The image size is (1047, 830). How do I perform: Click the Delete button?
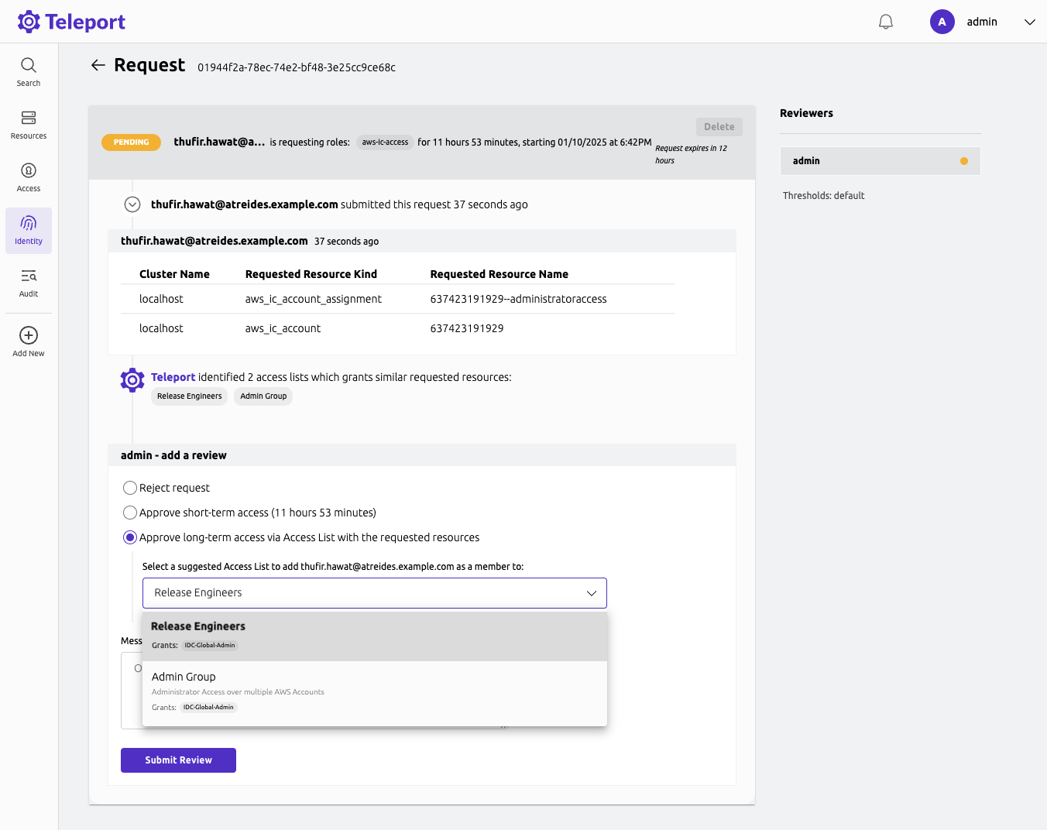[x=719, y=126]
